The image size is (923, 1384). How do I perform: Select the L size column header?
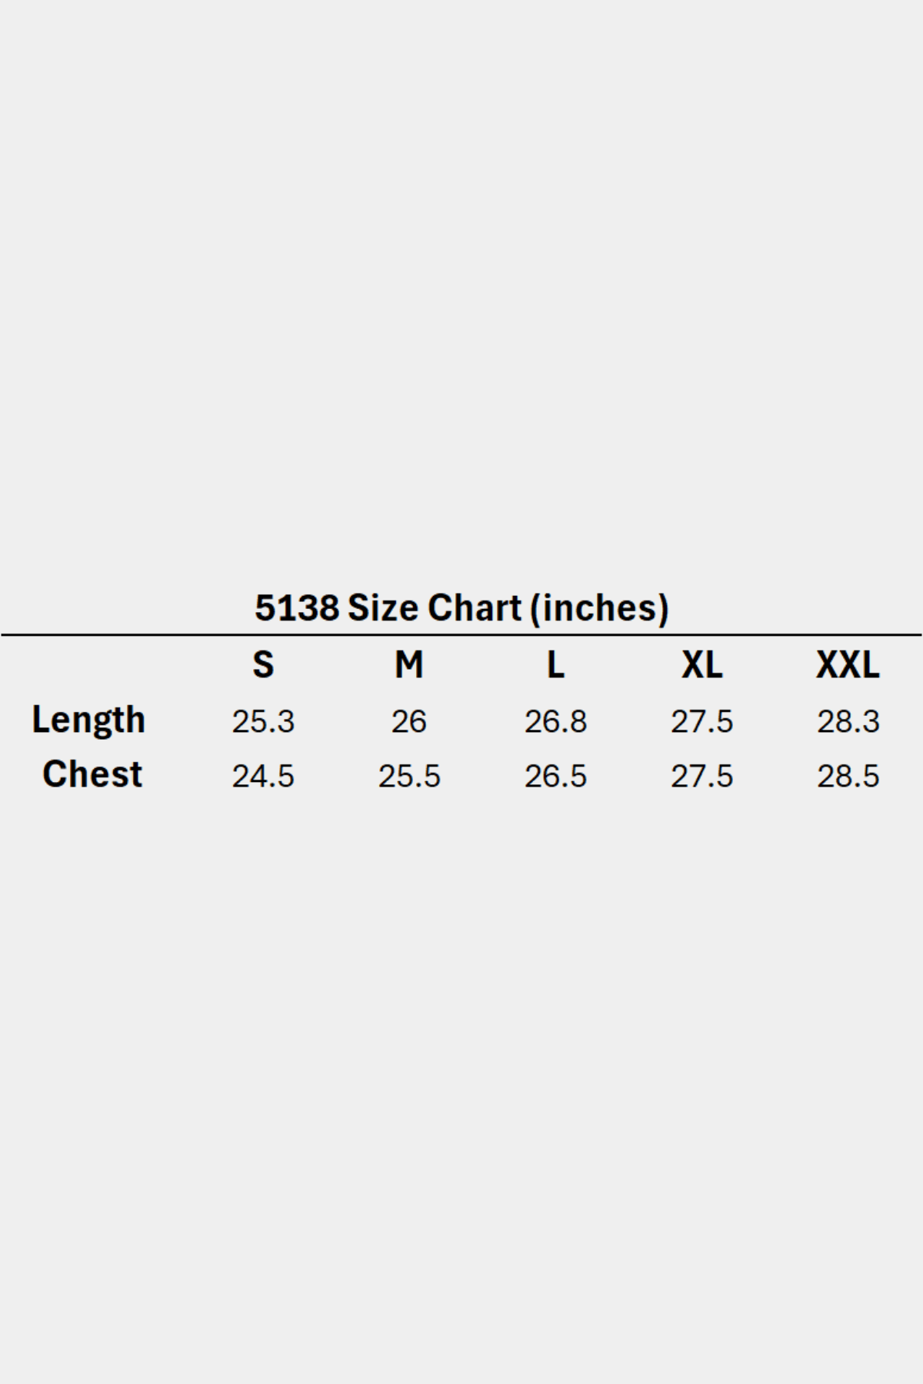[555, 665]
